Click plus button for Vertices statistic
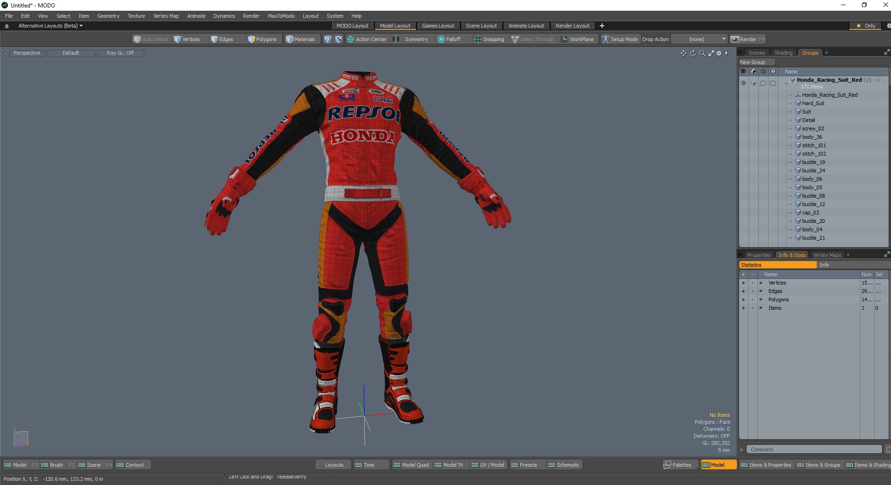Image resolution: width=891 pixels, height=485 pixels. 743,283
